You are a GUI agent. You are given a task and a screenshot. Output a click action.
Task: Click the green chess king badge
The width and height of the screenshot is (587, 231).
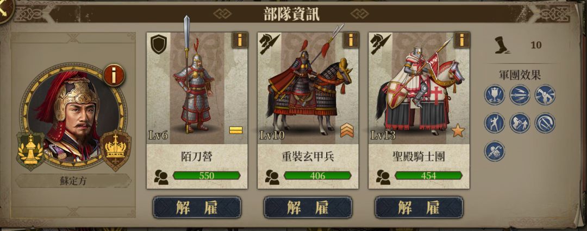pyautogui.click(x=30, y=150)
